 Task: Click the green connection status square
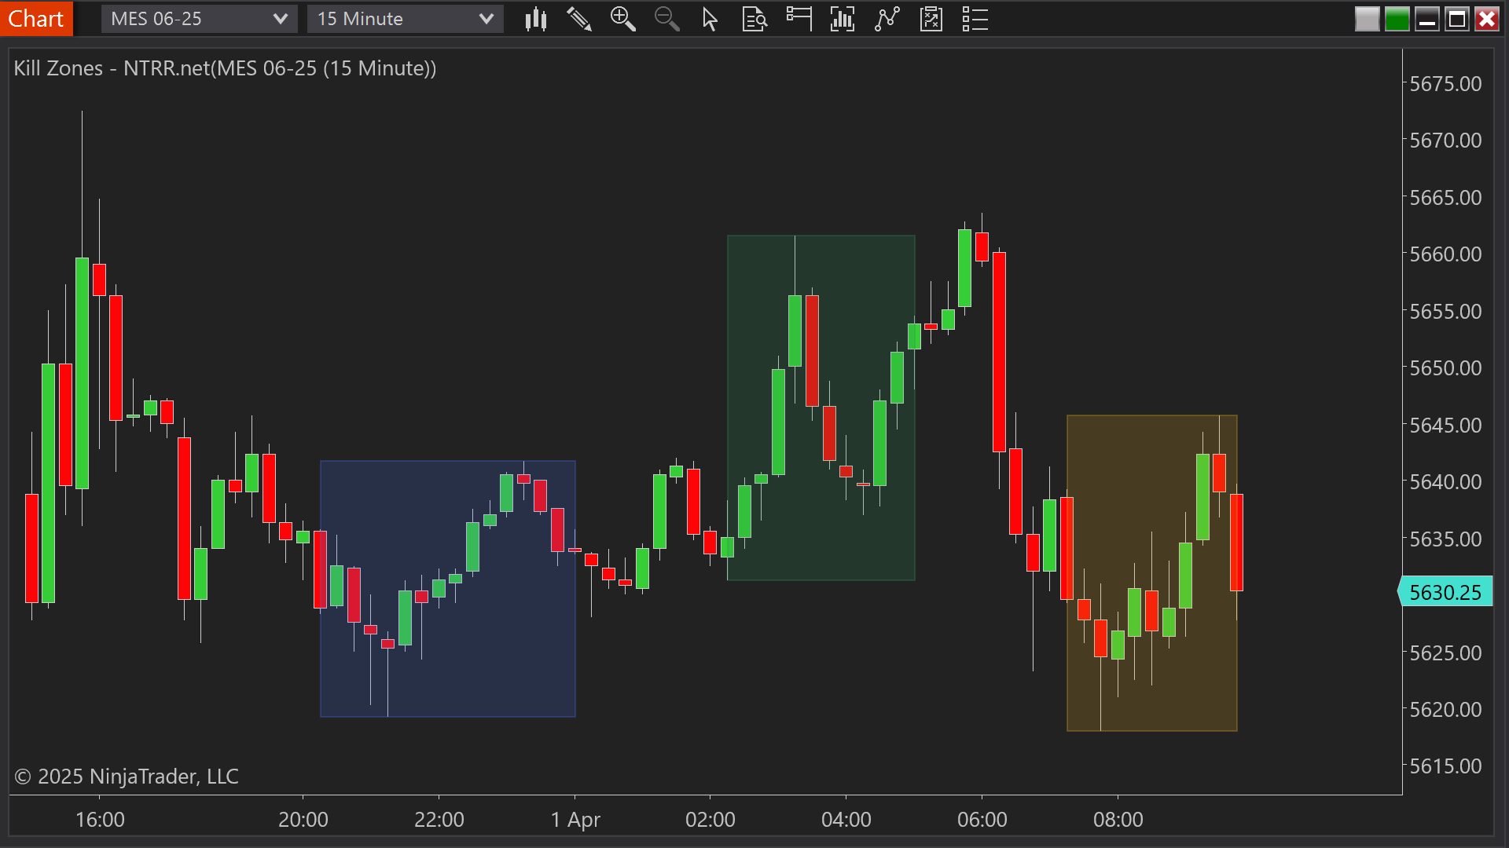click(1397, 18)
